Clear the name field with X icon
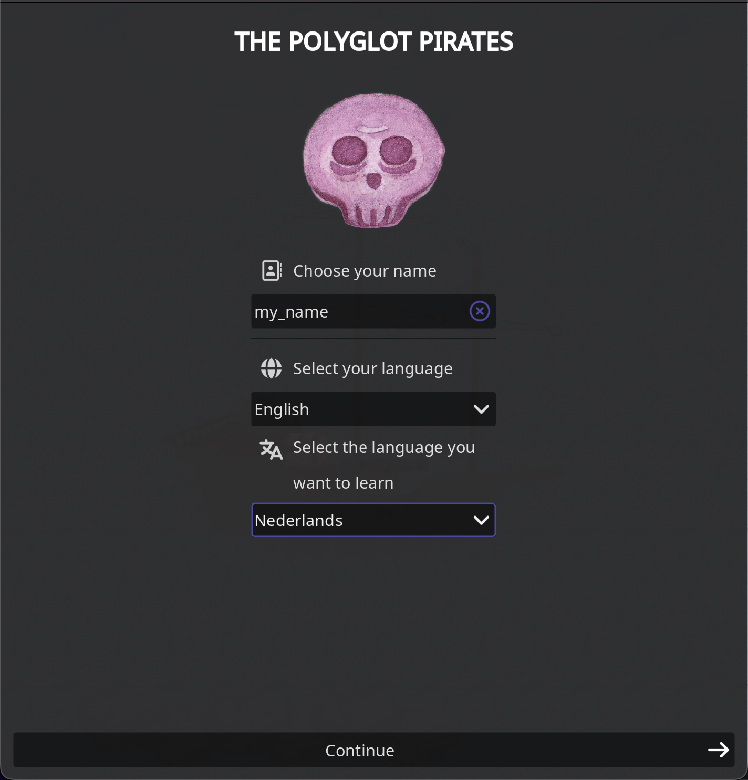This screenshot has width=748, height=780. pos(480,311)
